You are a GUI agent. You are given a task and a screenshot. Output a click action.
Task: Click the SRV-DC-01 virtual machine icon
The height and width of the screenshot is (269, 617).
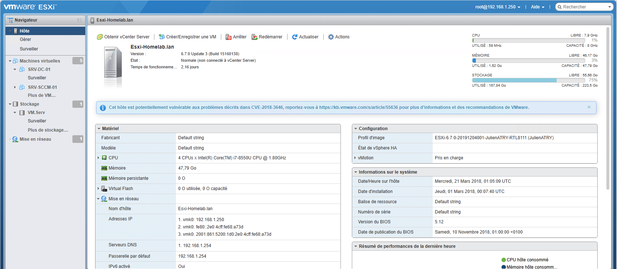pyautogui.click(x=22, y=69)
